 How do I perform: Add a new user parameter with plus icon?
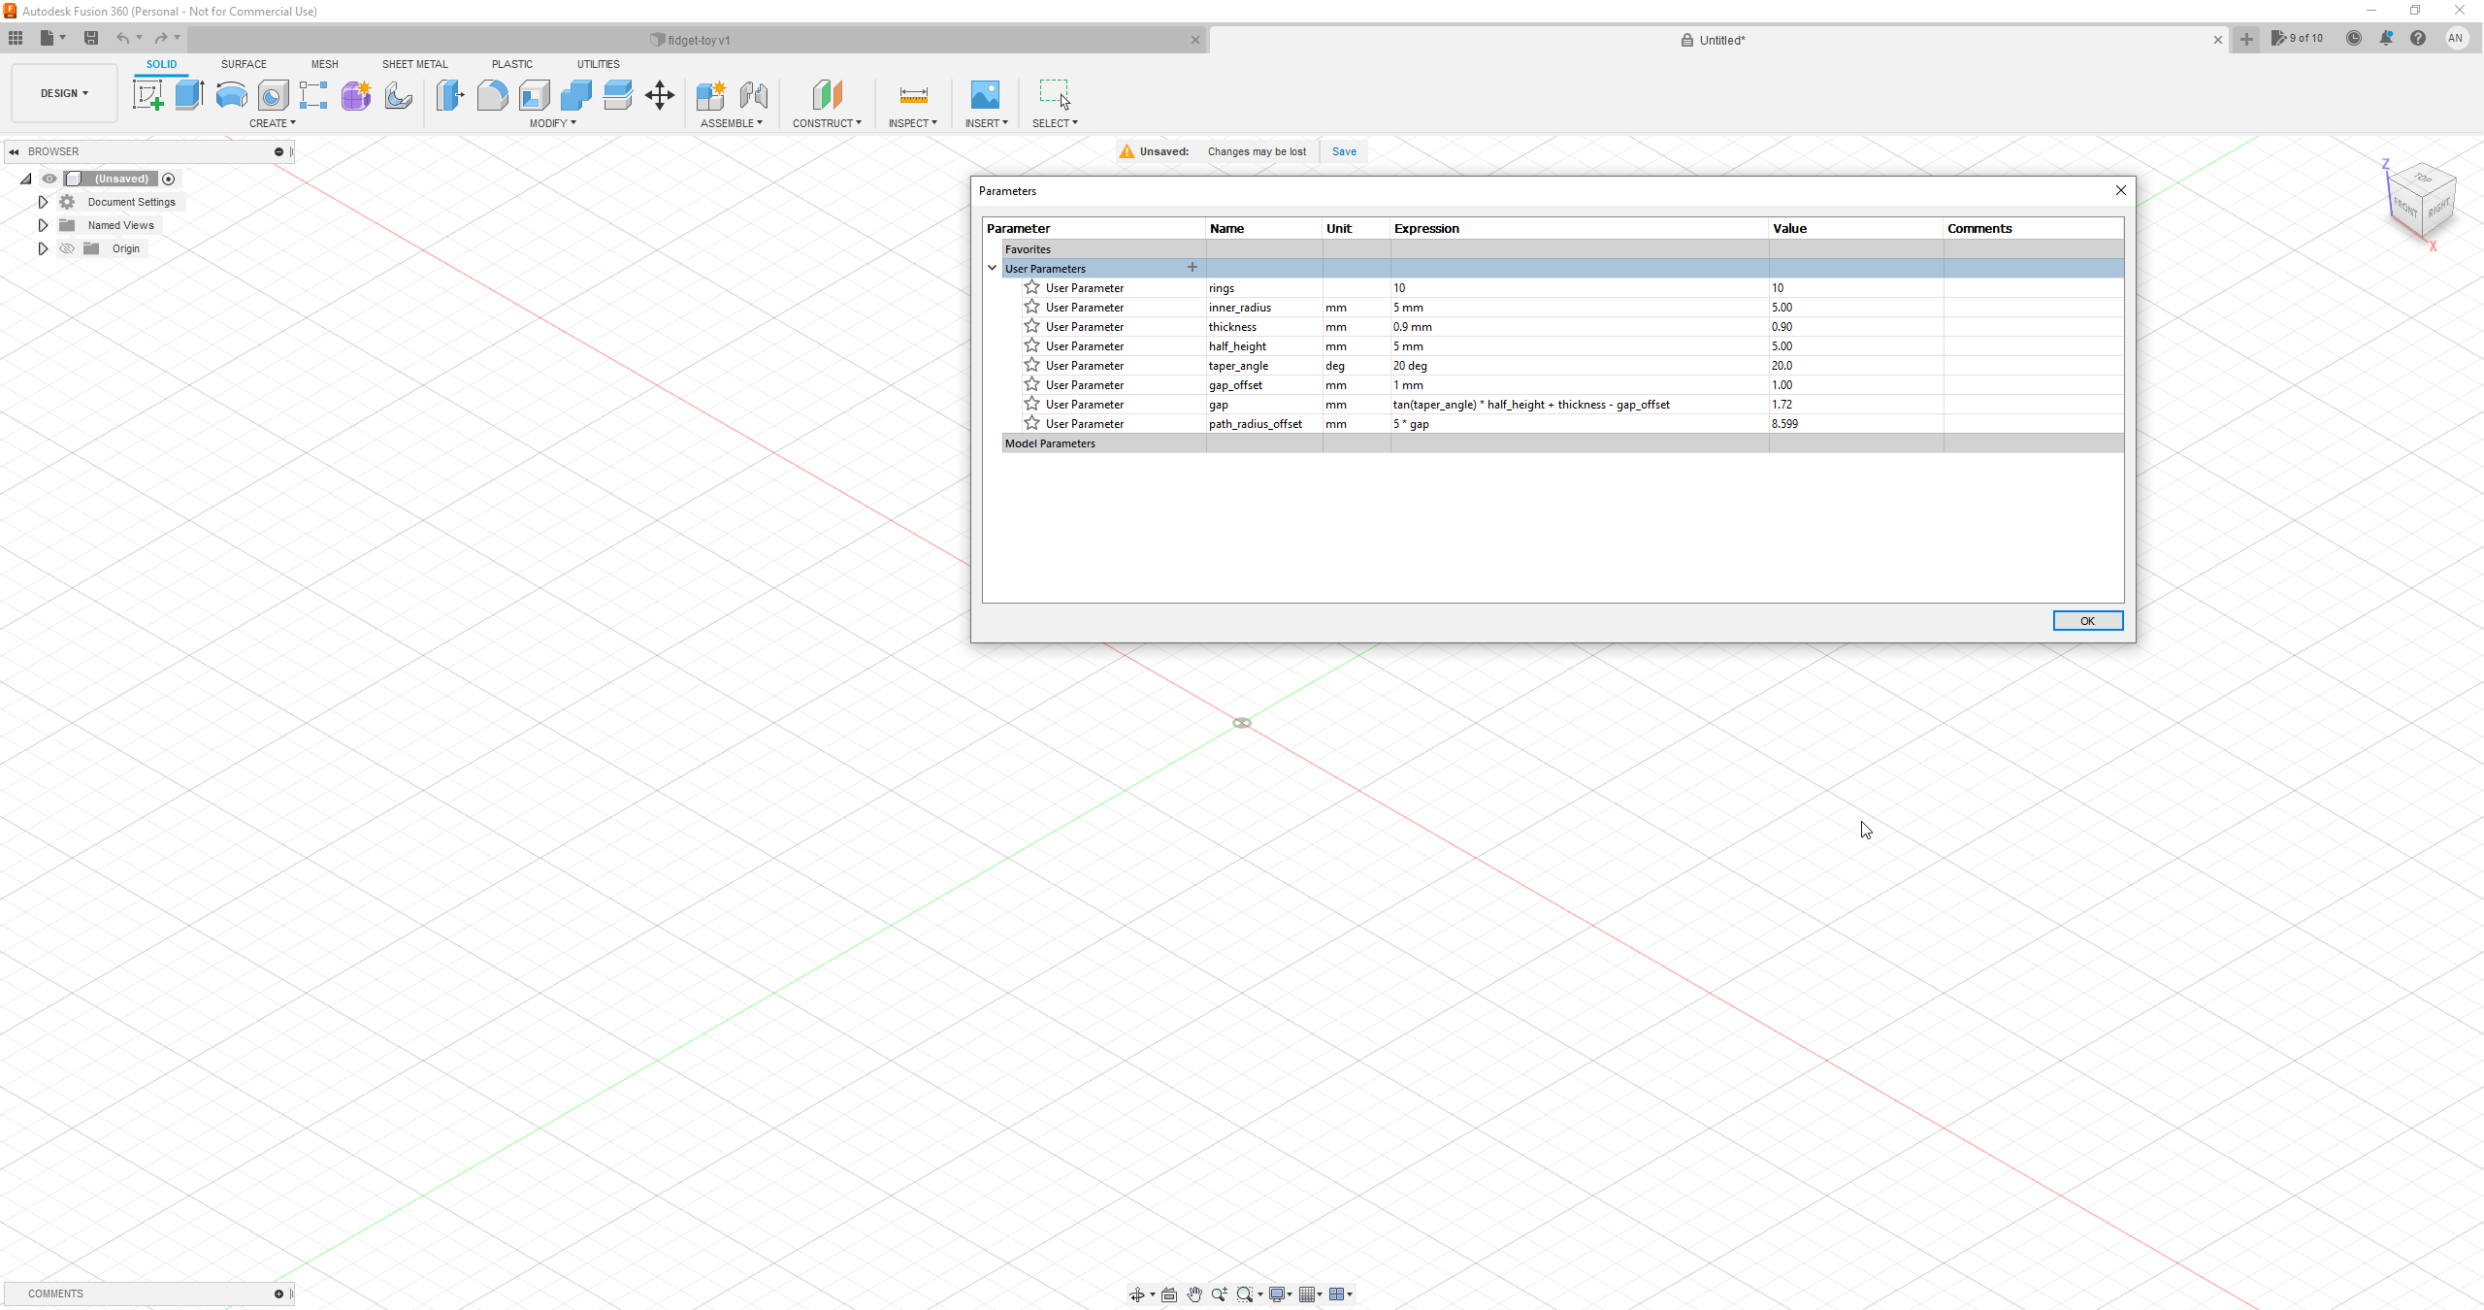click(x=1192, y=268)
